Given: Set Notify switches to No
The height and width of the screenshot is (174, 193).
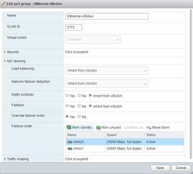Looking at the screenshot, I should coord(79,95).
